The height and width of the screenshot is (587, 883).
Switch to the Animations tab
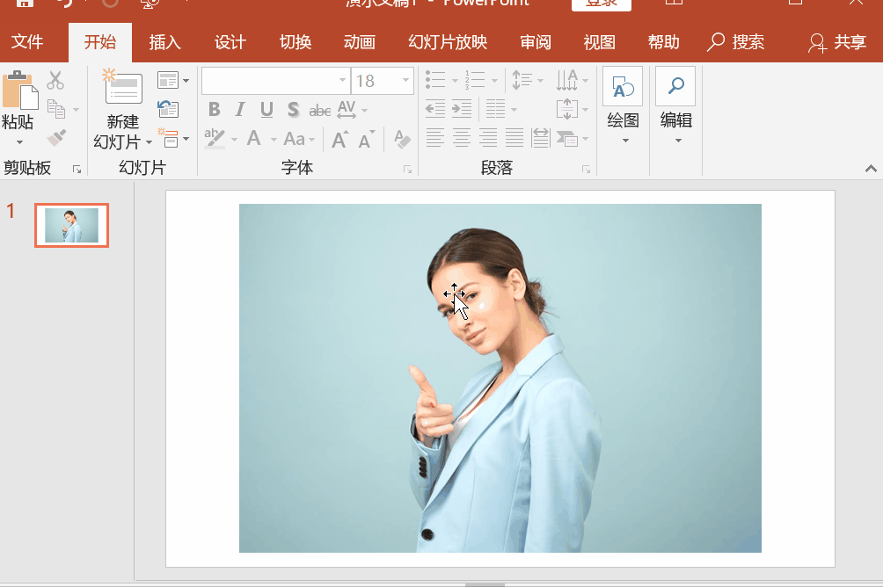[x=360, y=42]
